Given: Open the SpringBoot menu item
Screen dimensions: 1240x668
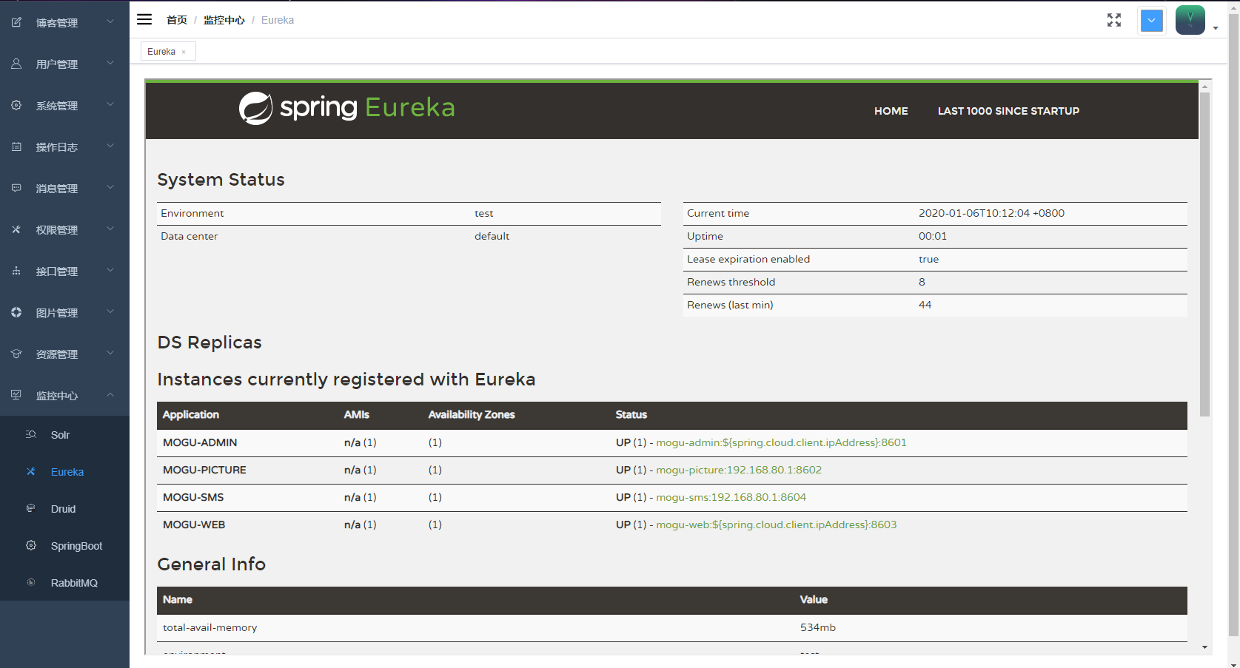Looking at the screenshot, I should [x=64, y=546].
